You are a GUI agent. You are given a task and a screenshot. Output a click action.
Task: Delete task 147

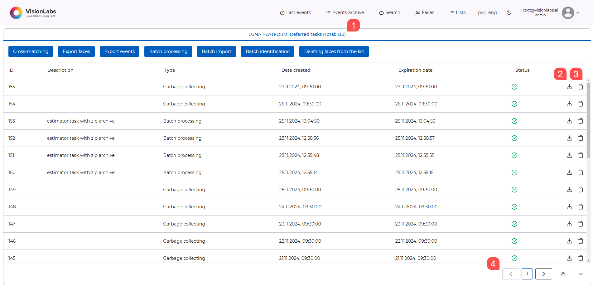581,224
